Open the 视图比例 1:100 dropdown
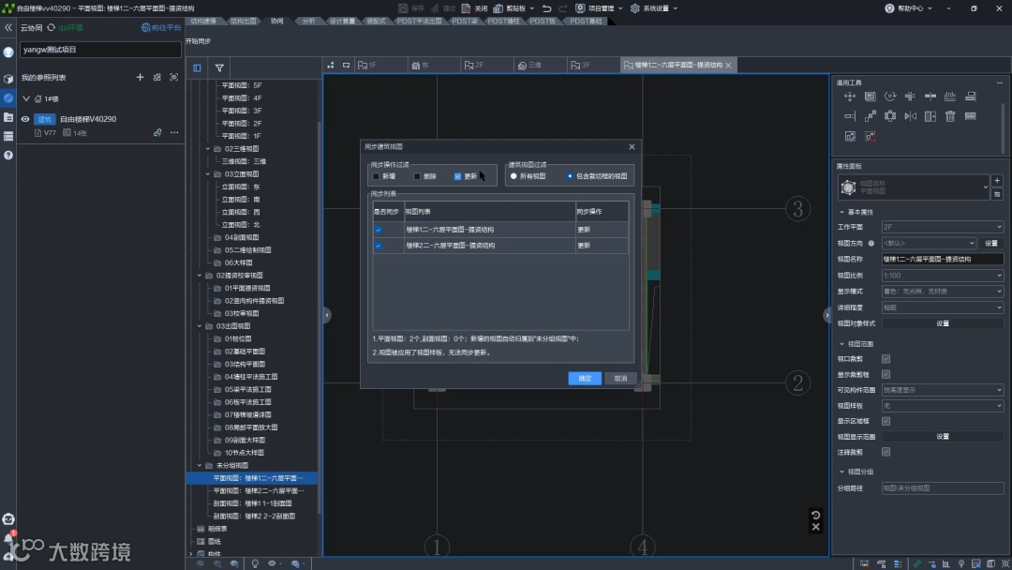This screenshot has height=570, width=1012. coord(943,275)
